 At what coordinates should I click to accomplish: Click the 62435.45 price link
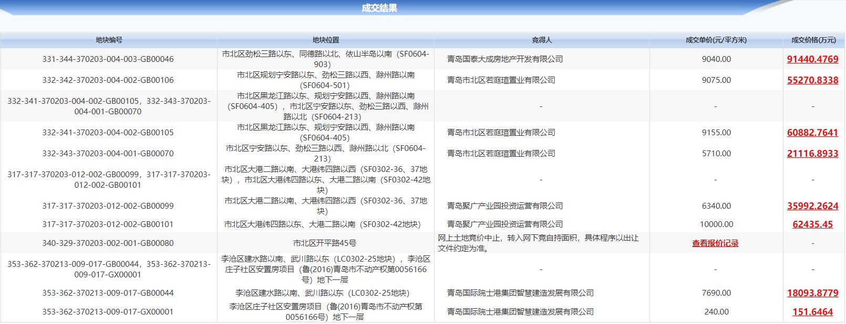812,224
